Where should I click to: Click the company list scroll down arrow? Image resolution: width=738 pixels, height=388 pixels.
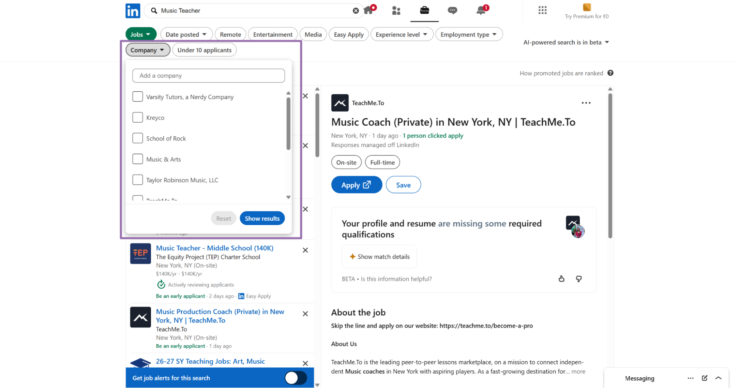point(288,197)
